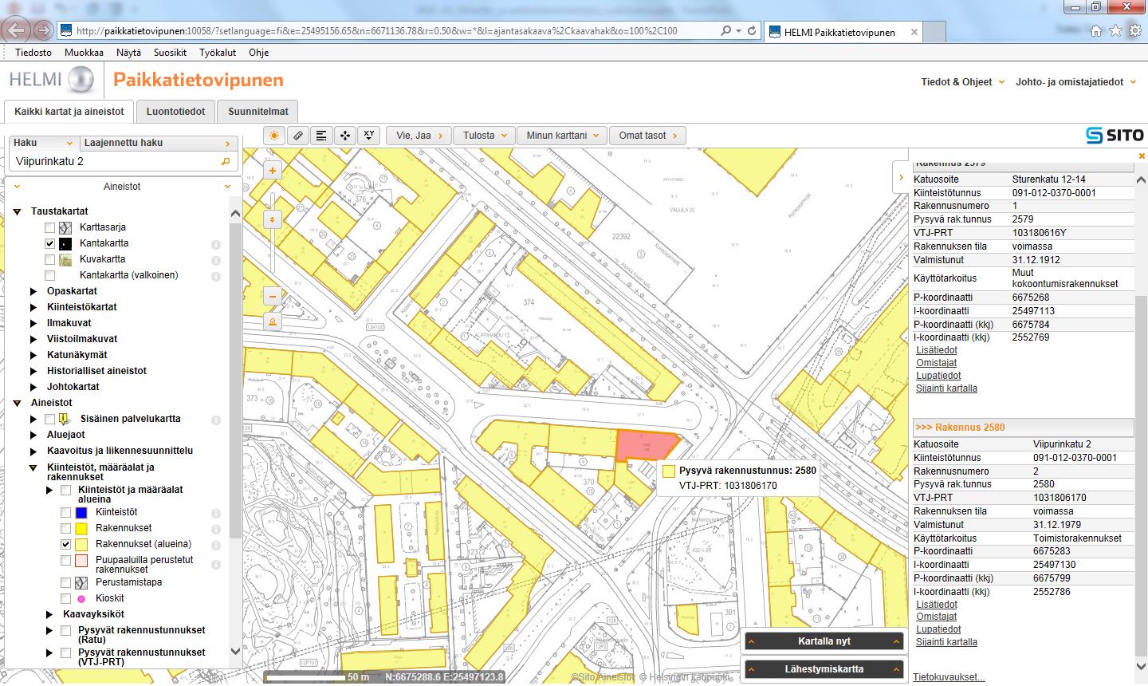
Task: Show info for Sisäinen palvelukartta
Action: point(215,420)
